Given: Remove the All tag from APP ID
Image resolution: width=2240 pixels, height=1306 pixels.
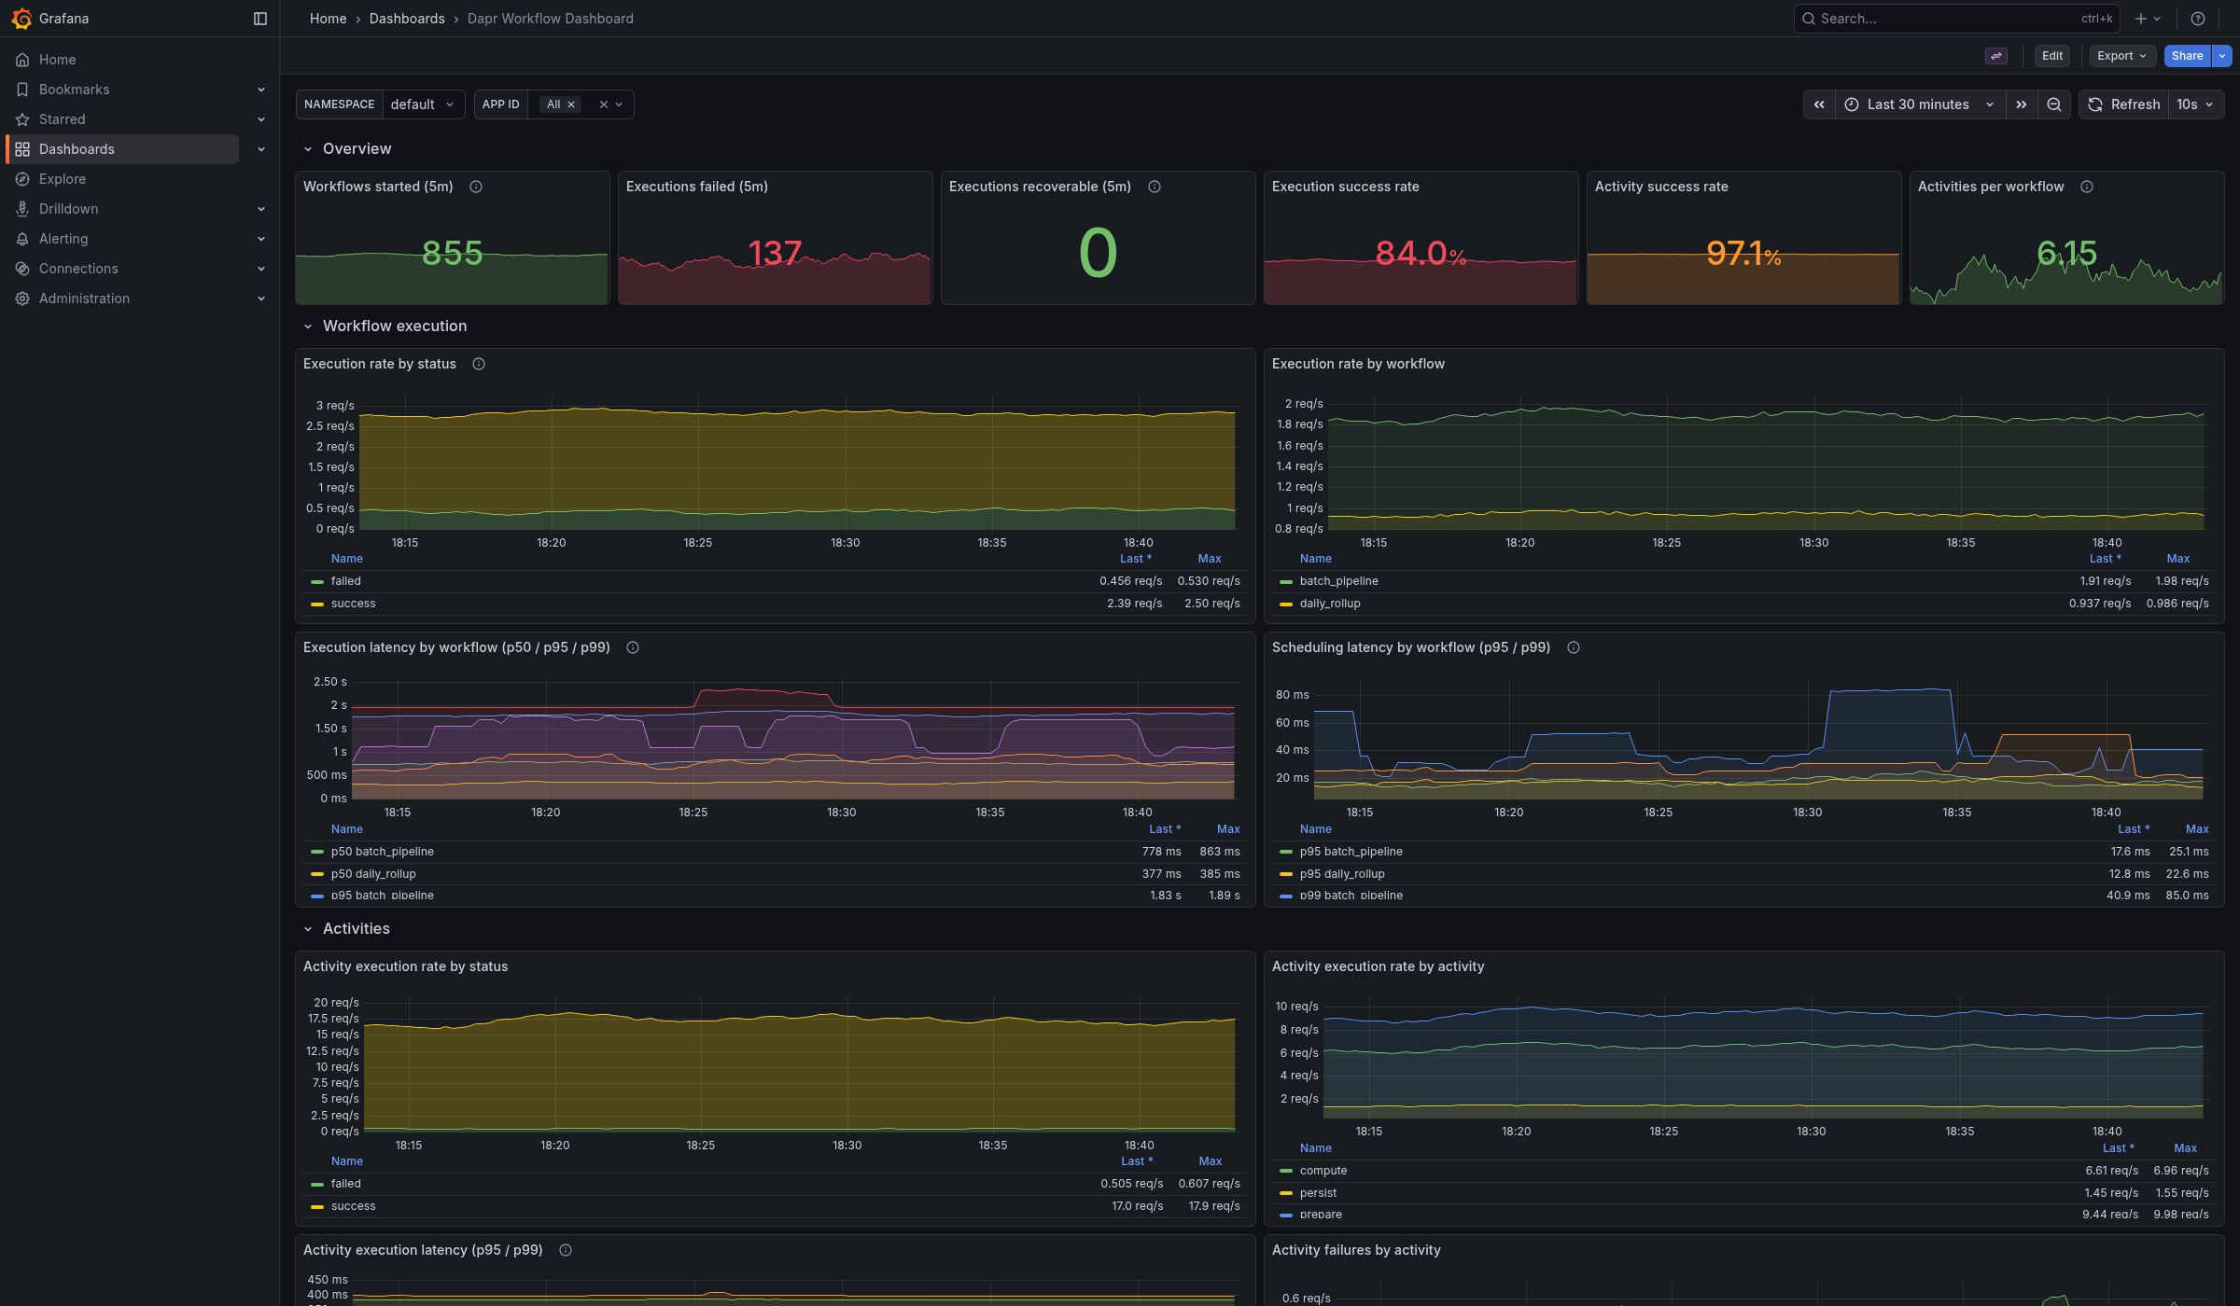Looking at the screenshot, I should (571, 104).
